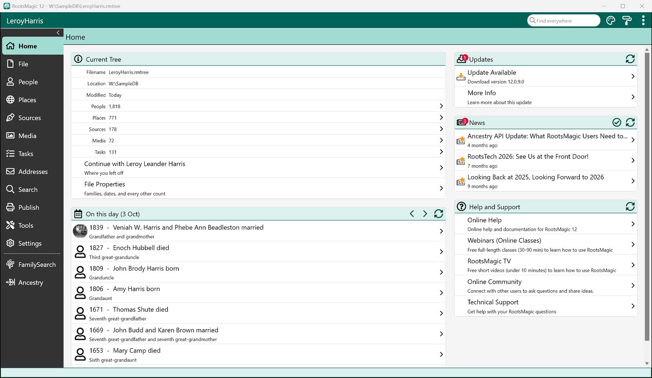
Task: Refresh the Updates panel
Action: point(630,59)
